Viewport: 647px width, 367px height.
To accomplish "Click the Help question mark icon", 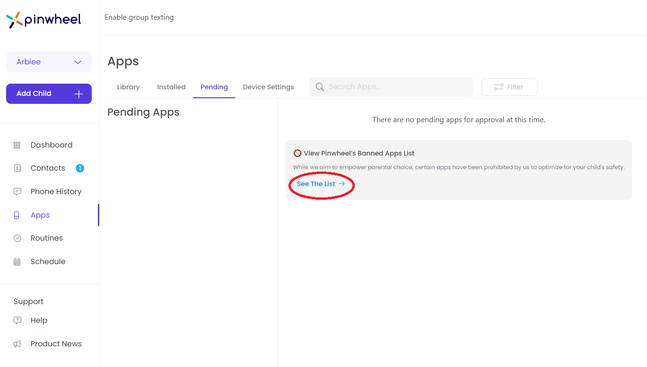I will click(x=17, y=320).
